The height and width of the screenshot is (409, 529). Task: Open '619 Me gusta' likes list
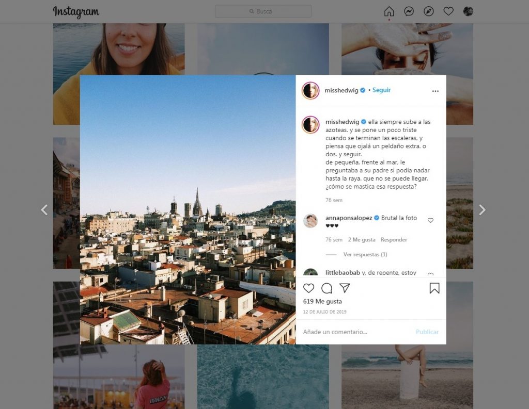pyautogui.click(x=322, y=302)
